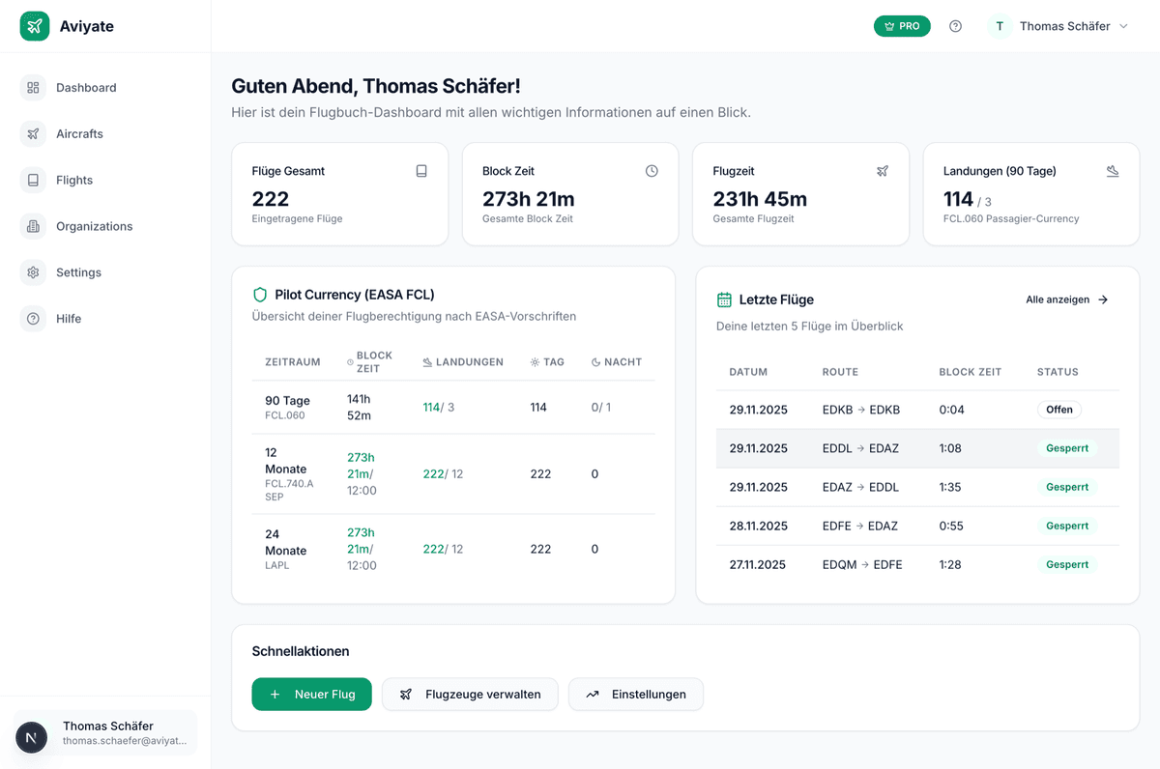
Task: Open Flugzeuge verwalten from Schnellaktionen
Action: 470,694
